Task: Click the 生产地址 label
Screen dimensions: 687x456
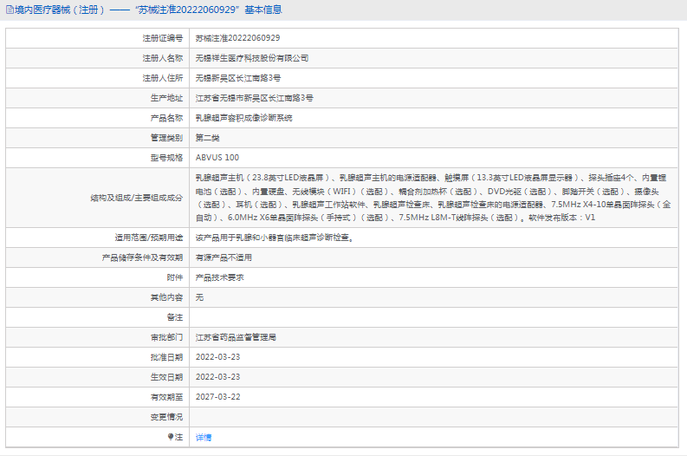Action: [166, 98]
